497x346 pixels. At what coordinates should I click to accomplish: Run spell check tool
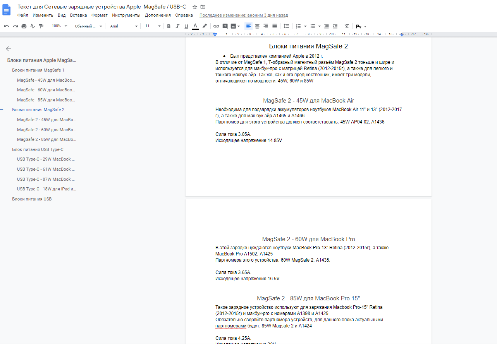click(x=33, y=26)
